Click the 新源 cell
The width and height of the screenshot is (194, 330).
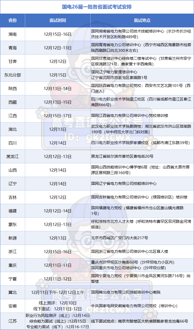tap(13, 238)
